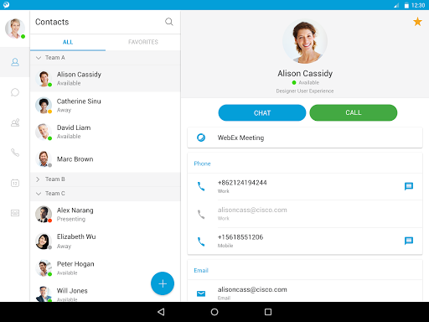Start a WebEx Meeting
429x322 pixels.
[x=305, y=138]
